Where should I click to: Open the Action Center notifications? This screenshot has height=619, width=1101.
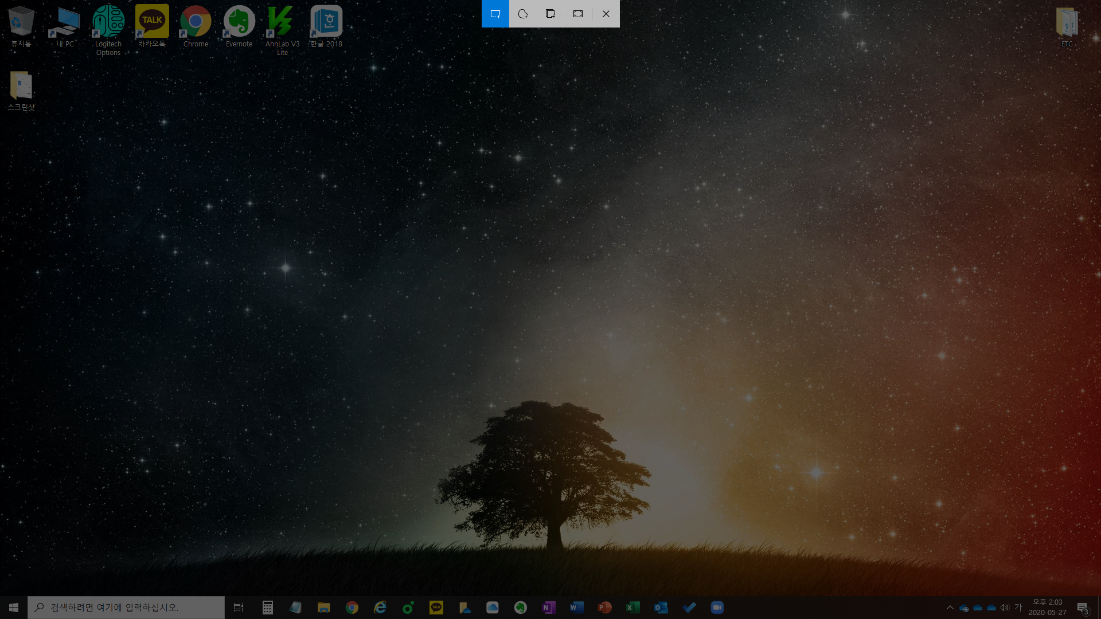(x=1083, y=608)
